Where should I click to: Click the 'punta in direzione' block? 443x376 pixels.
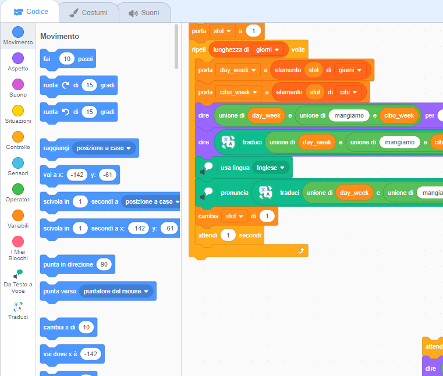pyautogui.click(x=68, y=264)
